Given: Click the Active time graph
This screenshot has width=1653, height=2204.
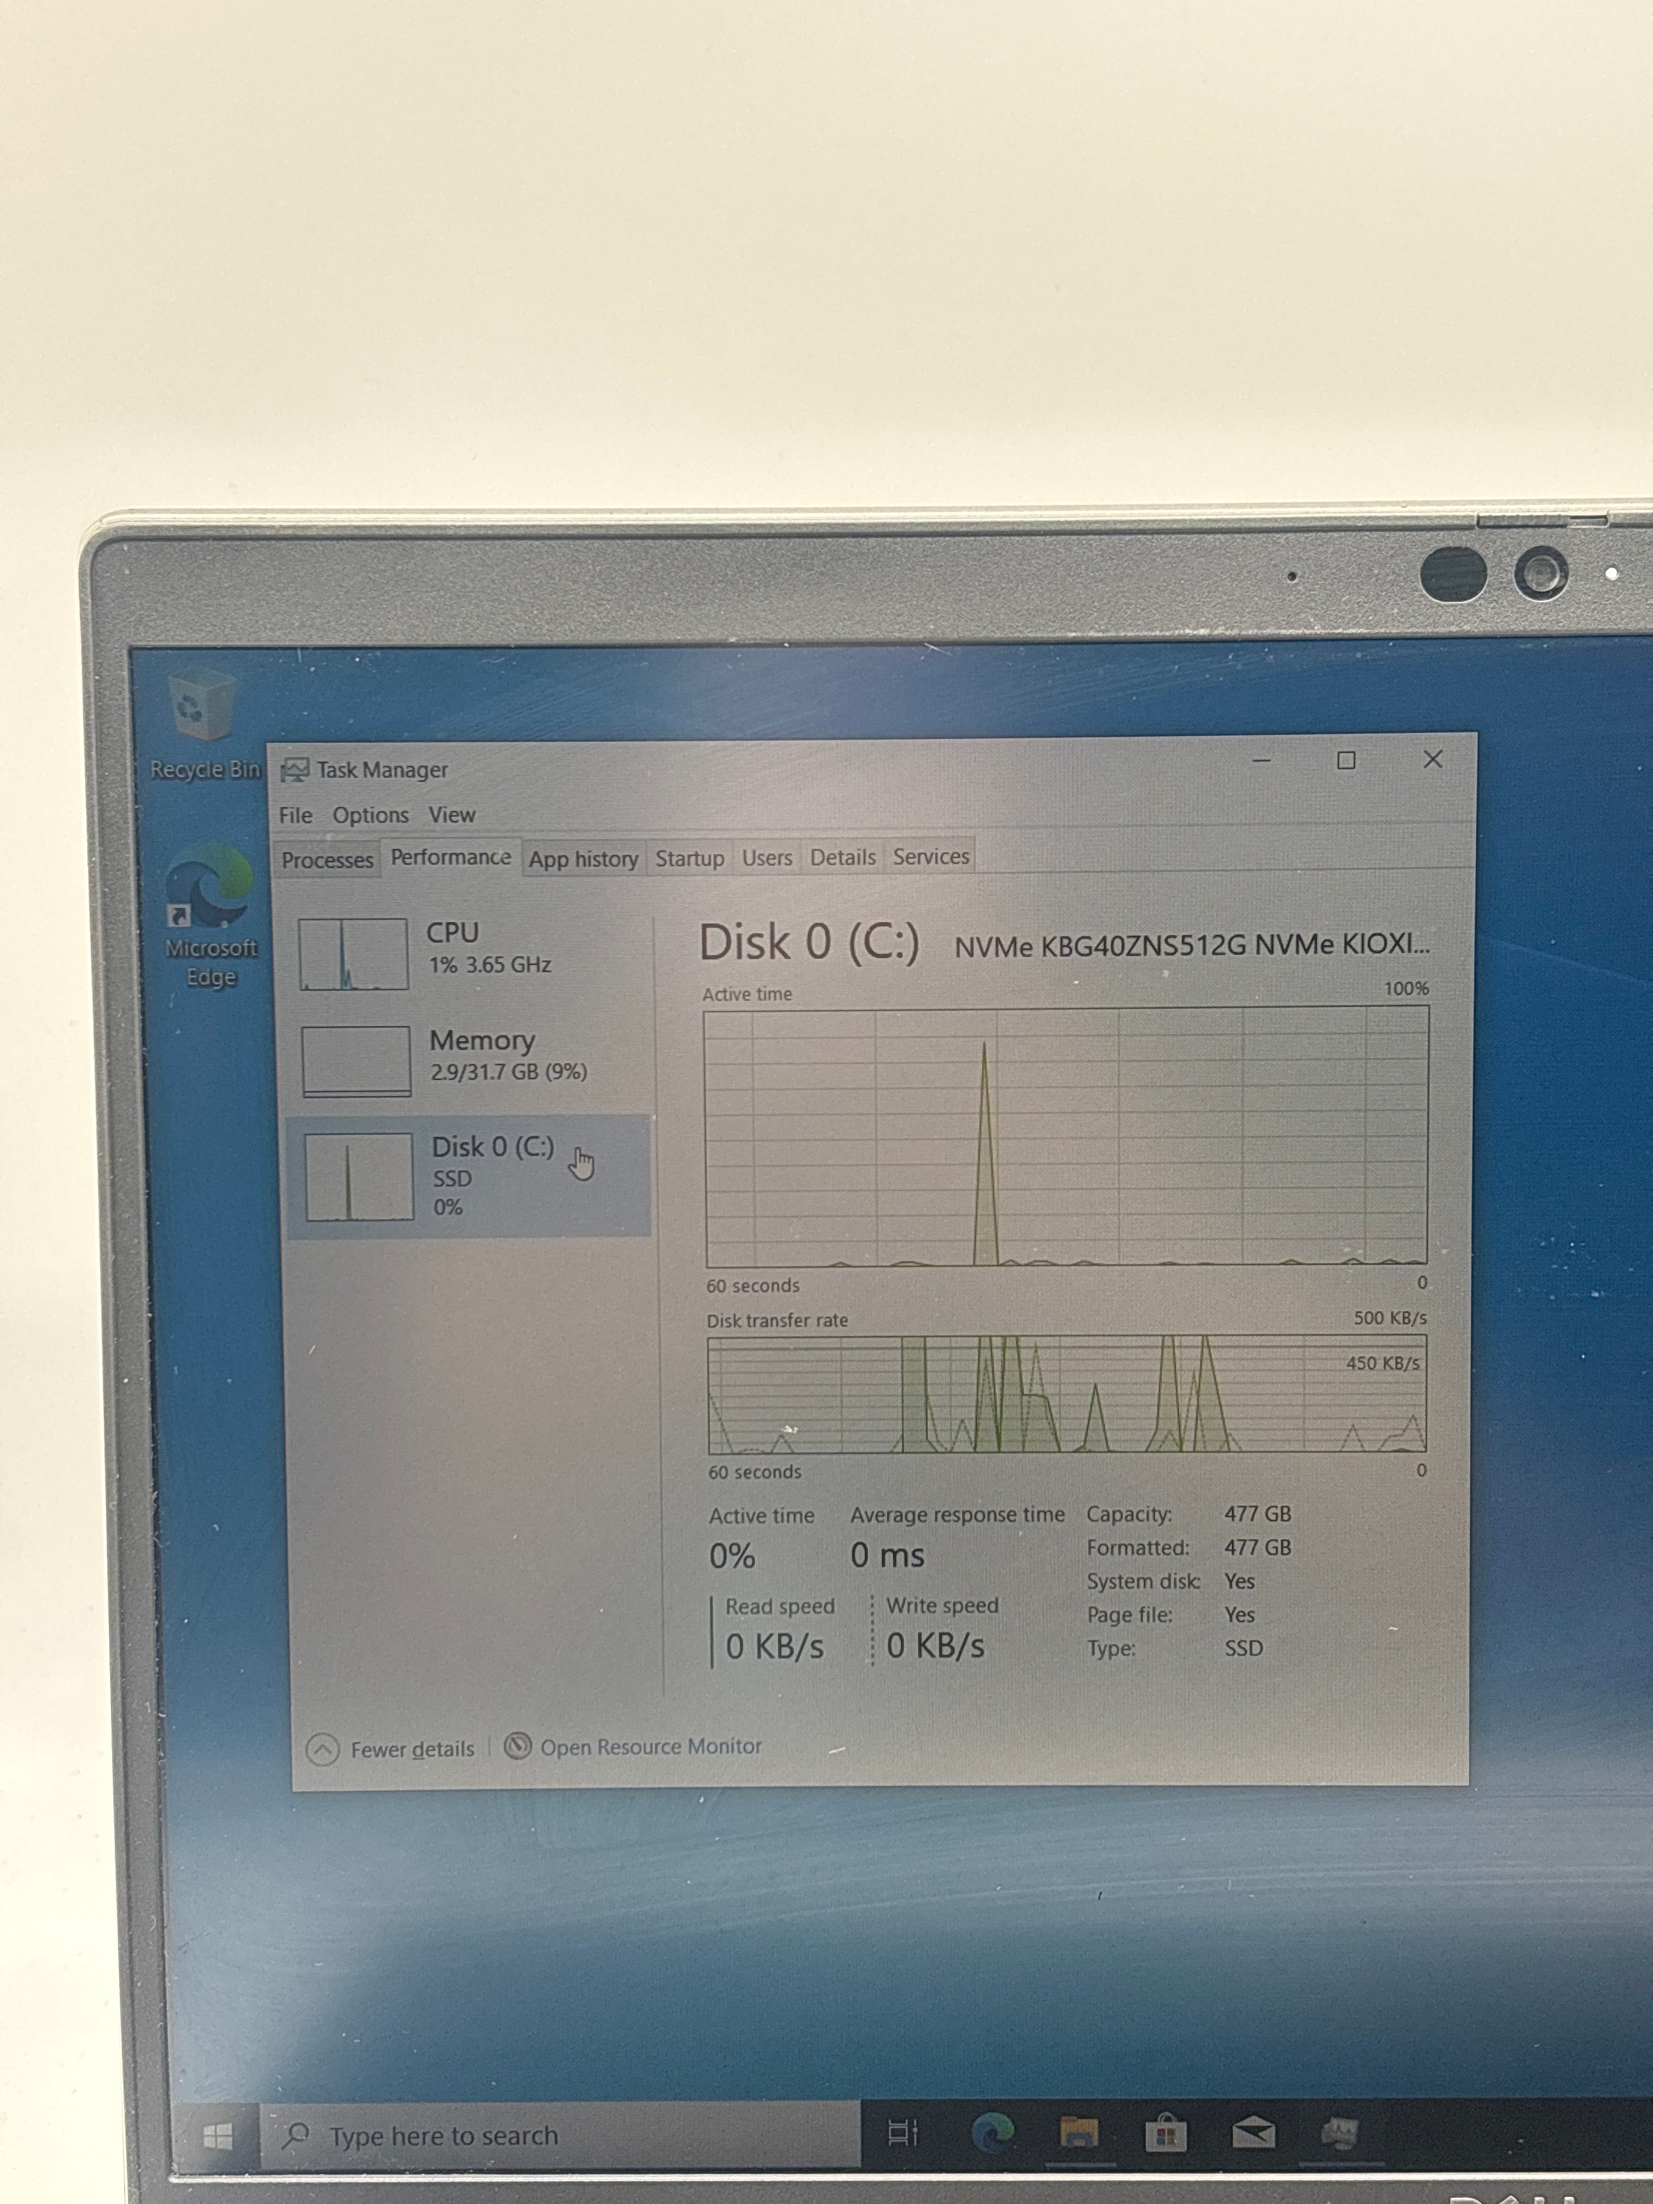Looking at the screenshot, I should coord(1066,1137).
